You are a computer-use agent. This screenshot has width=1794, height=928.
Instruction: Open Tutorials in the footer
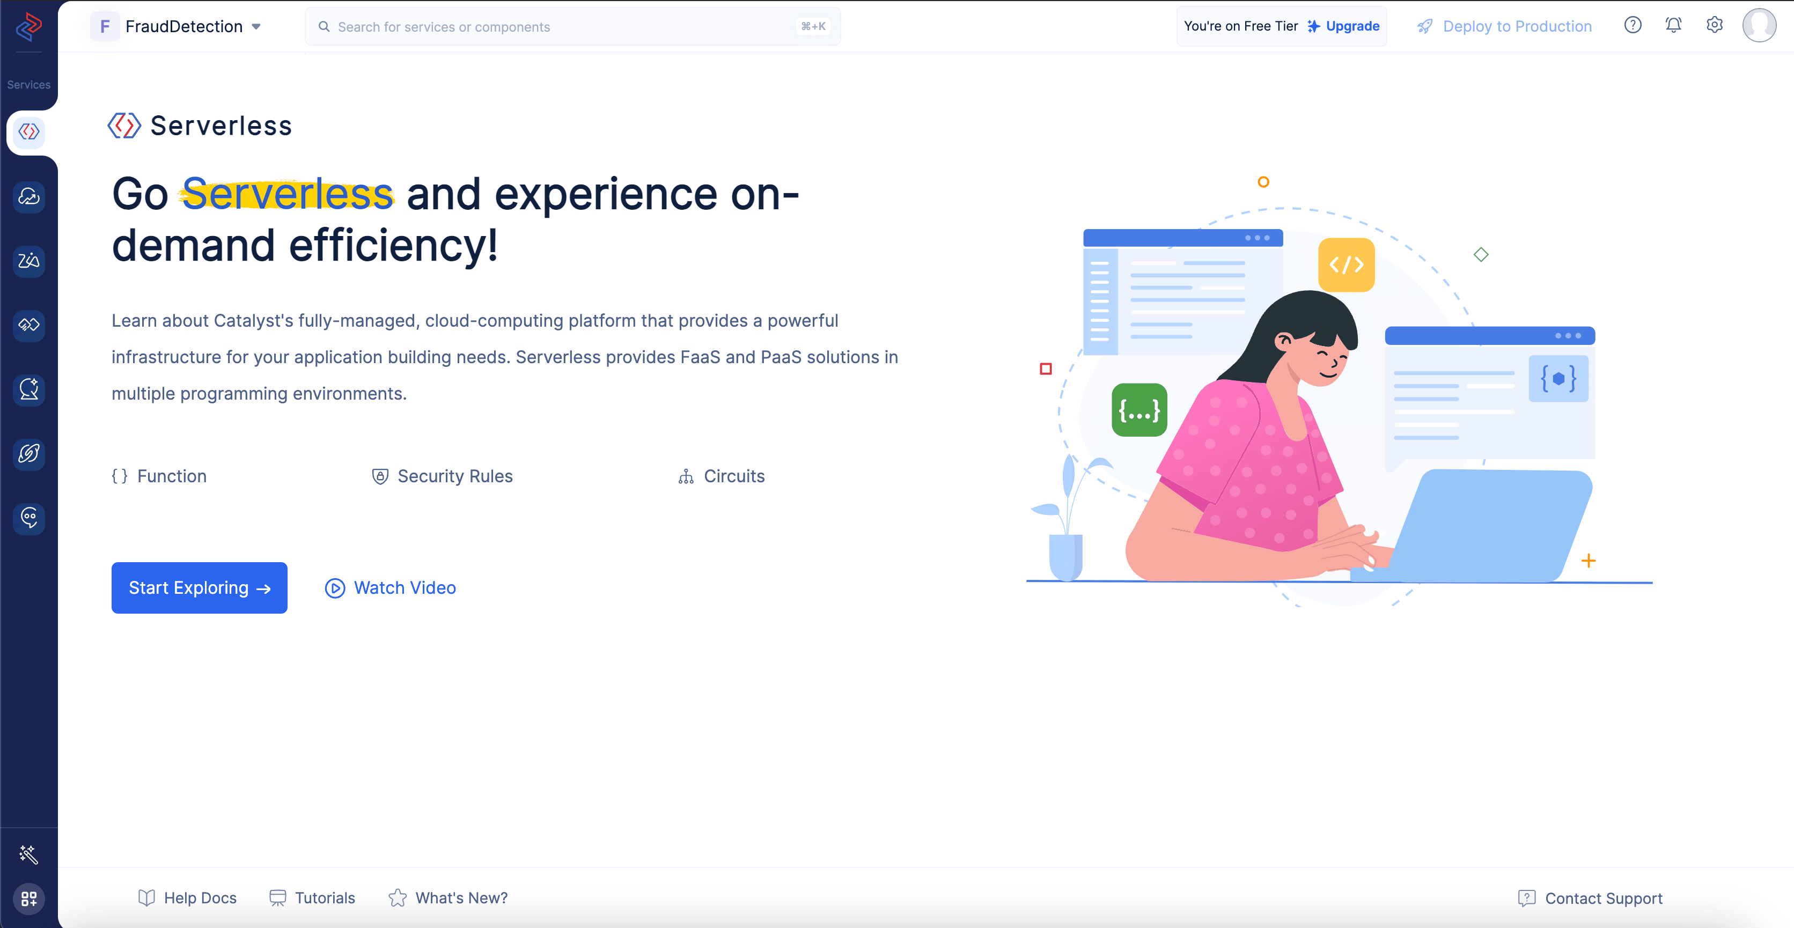click(x=312, y=898)
